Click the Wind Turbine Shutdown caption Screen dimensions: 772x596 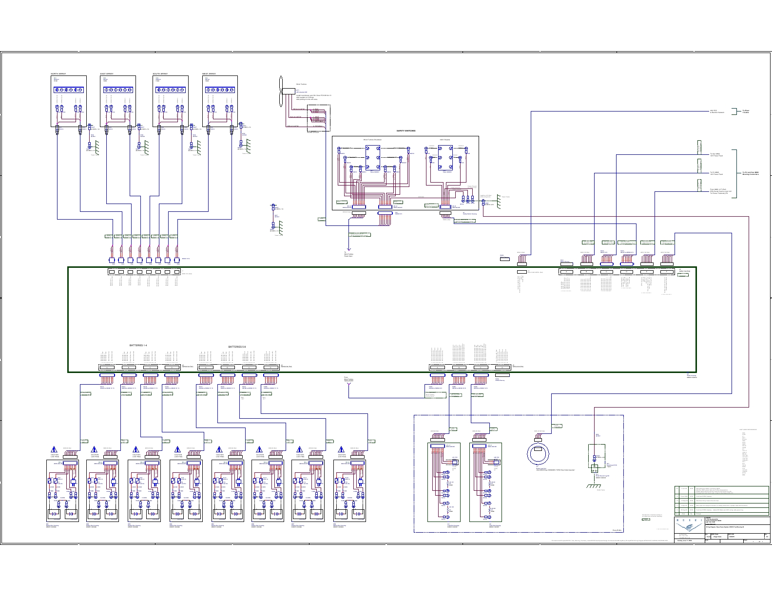tap(372, 139)
